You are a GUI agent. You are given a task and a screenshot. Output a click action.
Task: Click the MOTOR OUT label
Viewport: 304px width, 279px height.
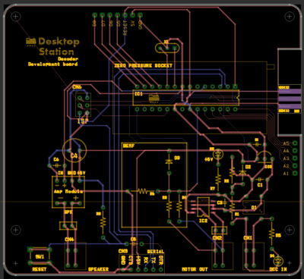(x=195, y=269)
